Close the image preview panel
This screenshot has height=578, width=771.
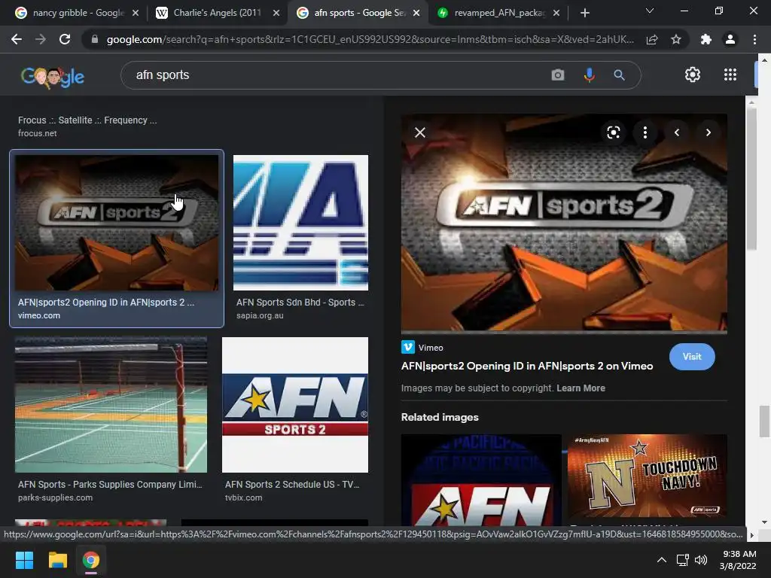420,132
